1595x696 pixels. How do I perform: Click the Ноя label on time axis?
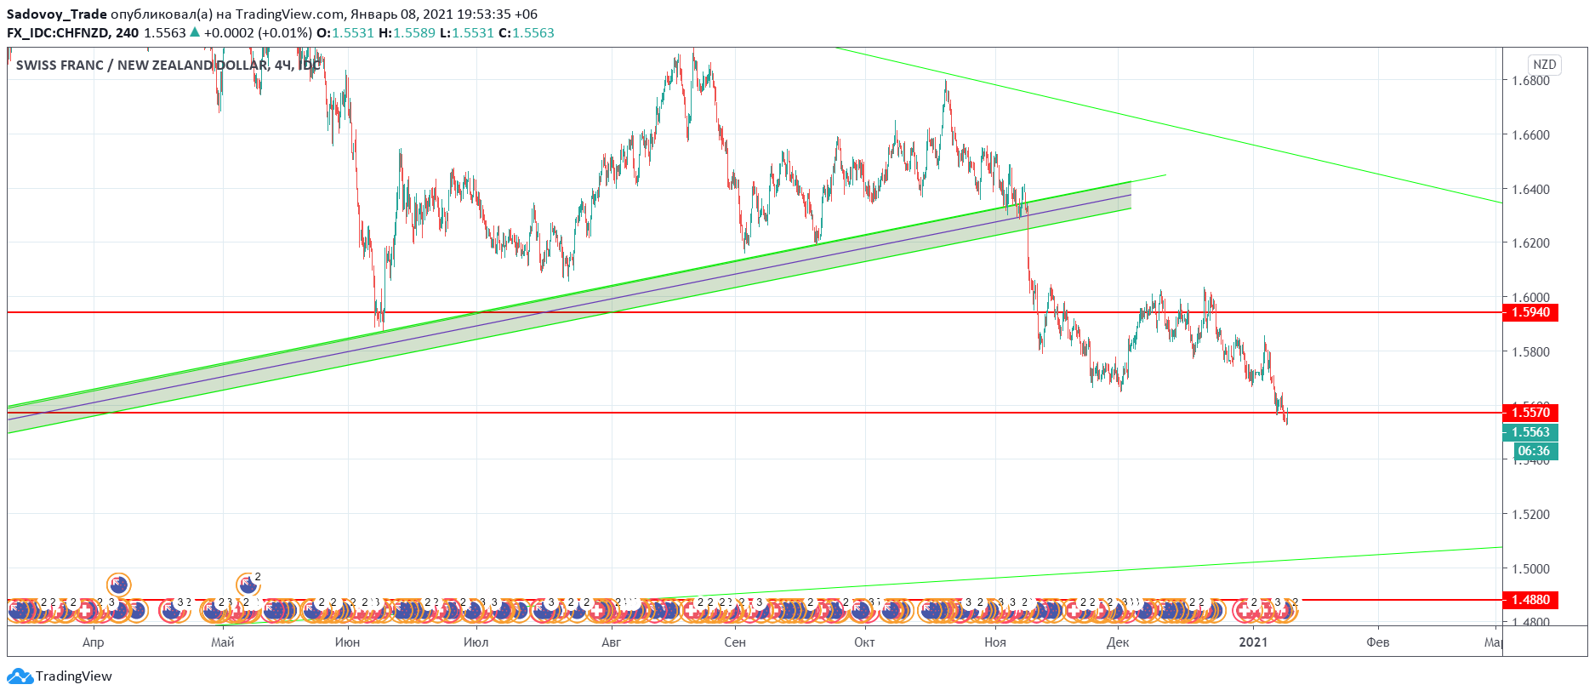click(x=995, y=642)
